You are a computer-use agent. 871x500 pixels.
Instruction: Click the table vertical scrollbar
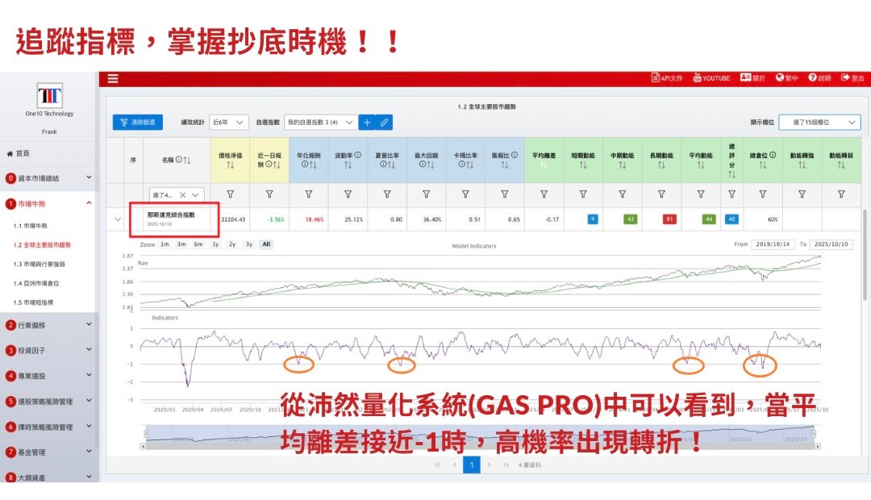865,256
